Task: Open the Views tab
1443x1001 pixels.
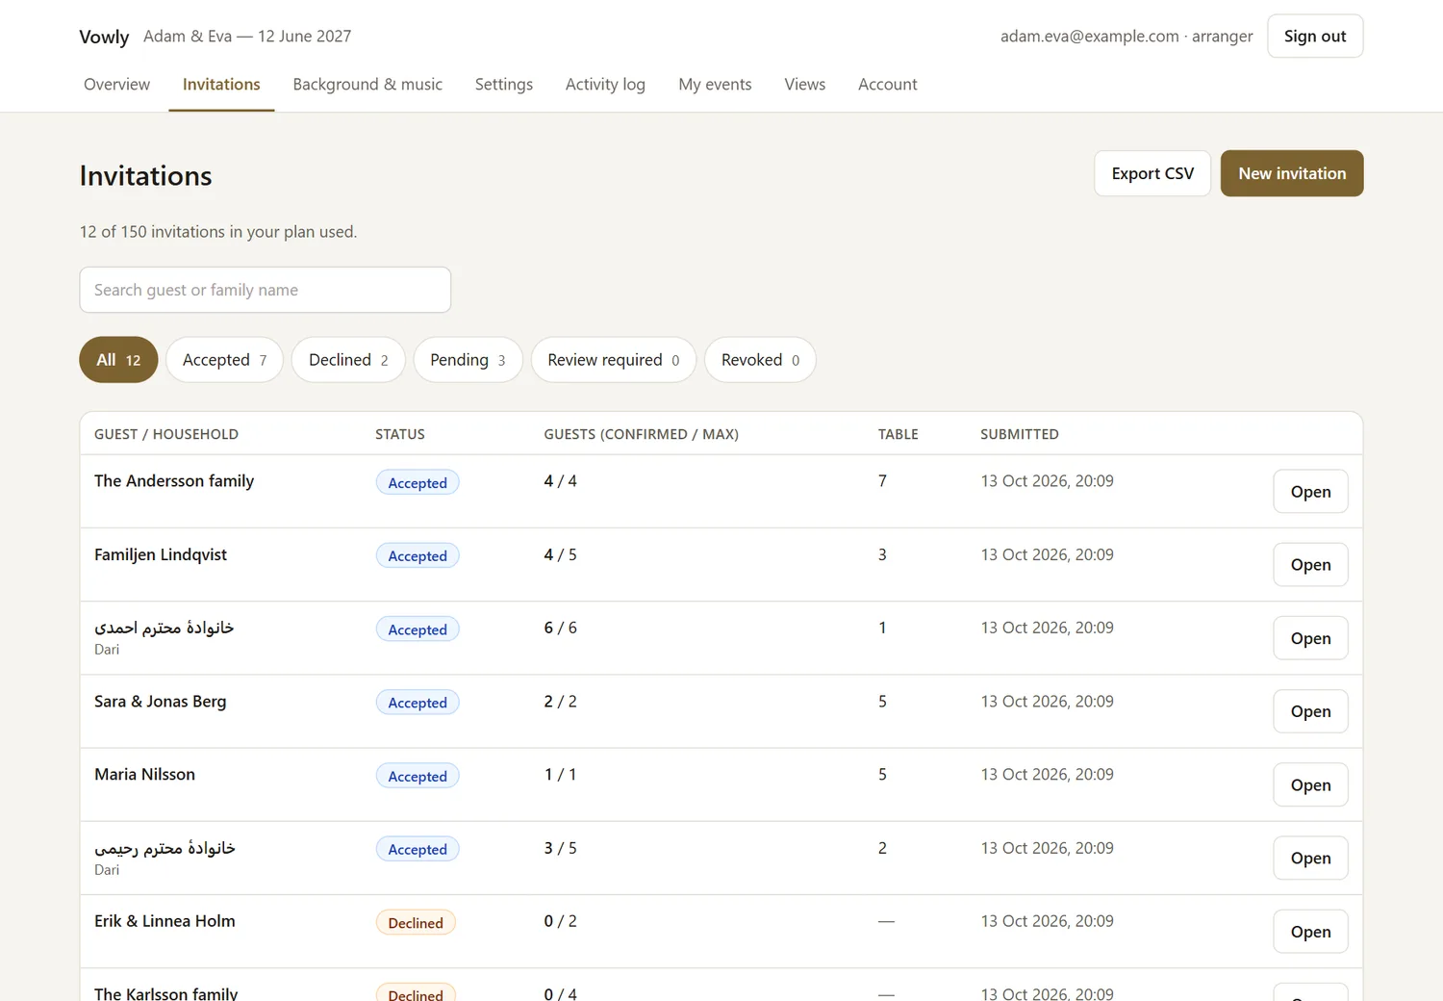Action: [x=805, y=85]
